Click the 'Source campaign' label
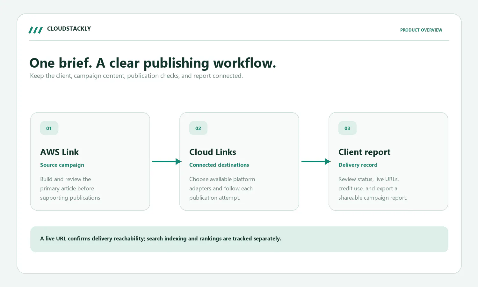 point(62,165)
